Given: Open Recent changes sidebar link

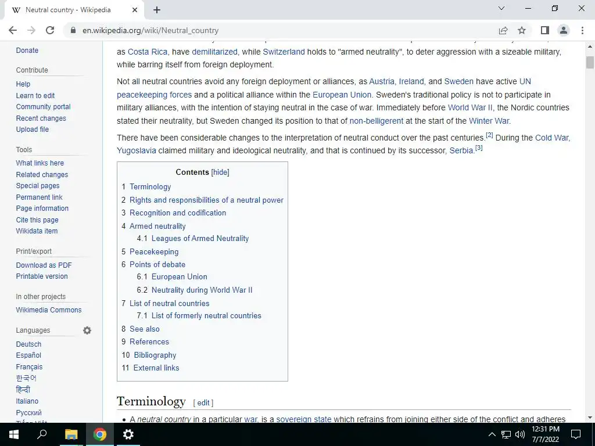Looking at the screenshot, I should coord(41,118).
